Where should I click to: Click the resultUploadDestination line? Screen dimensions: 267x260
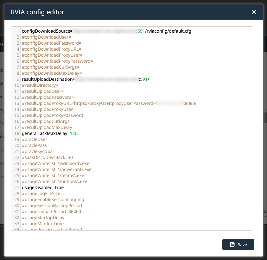[48, 79]
